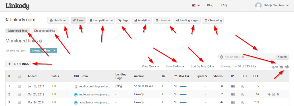The image size is (294, 106).
Task: Switch to the Analytics tab
Action: (142, 21)
